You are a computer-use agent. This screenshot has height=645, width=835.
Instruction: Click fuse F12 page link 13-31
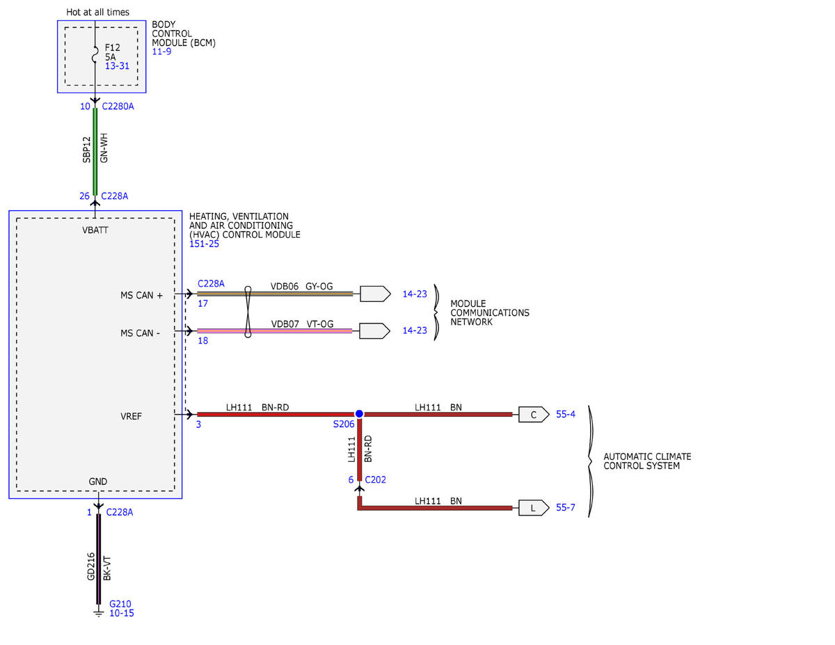117,66
